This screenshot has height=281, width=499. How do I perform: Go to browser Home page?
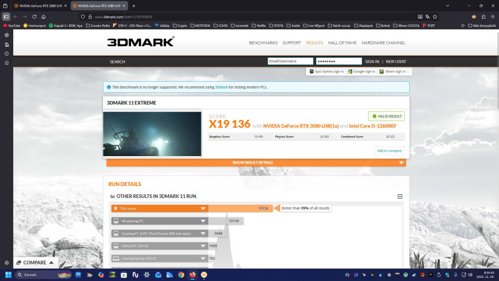pyautogui.click(x=44, y=17)
